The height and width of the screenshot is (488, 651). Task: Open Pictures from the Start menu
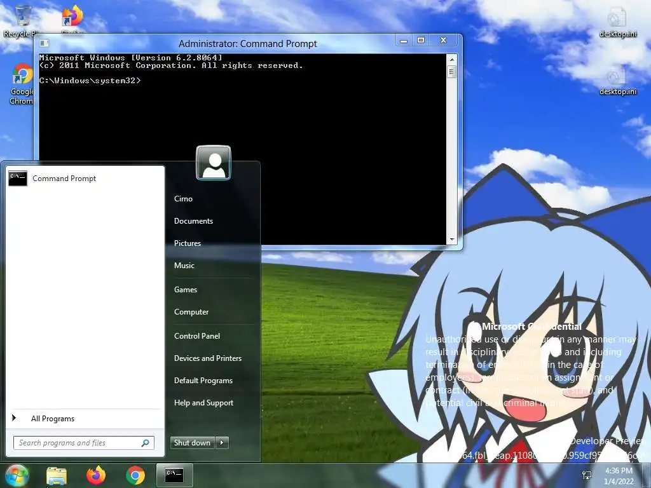188,243
